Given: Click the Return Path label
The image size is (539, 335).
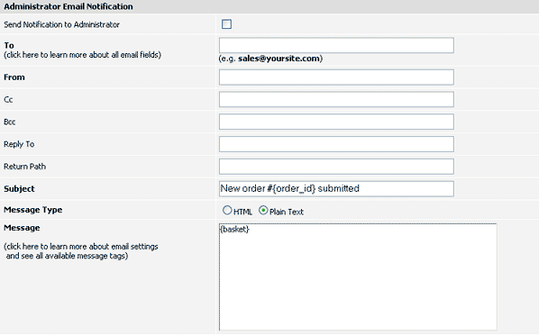Looking at the screenshot, I should [24, 167].
